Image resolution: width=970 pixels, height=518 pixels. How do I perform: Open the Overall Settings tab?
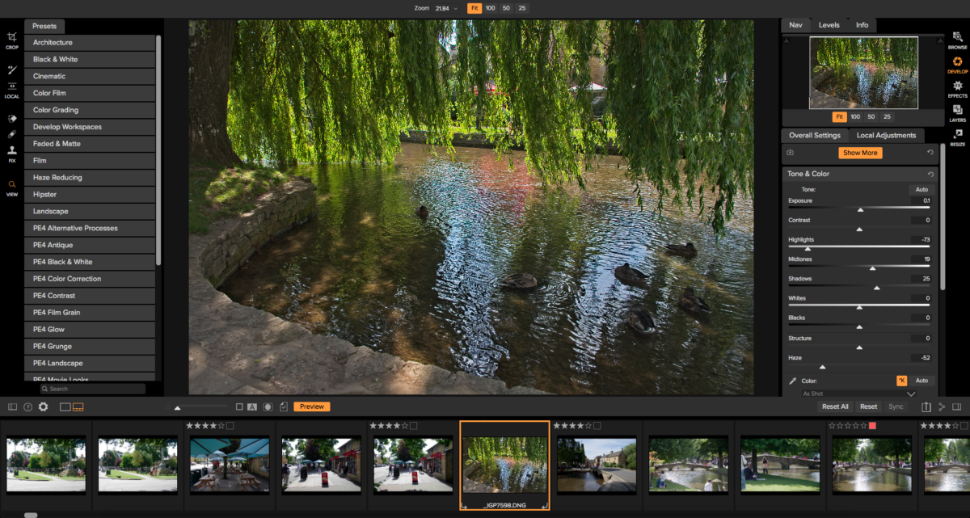pos(815,135)
